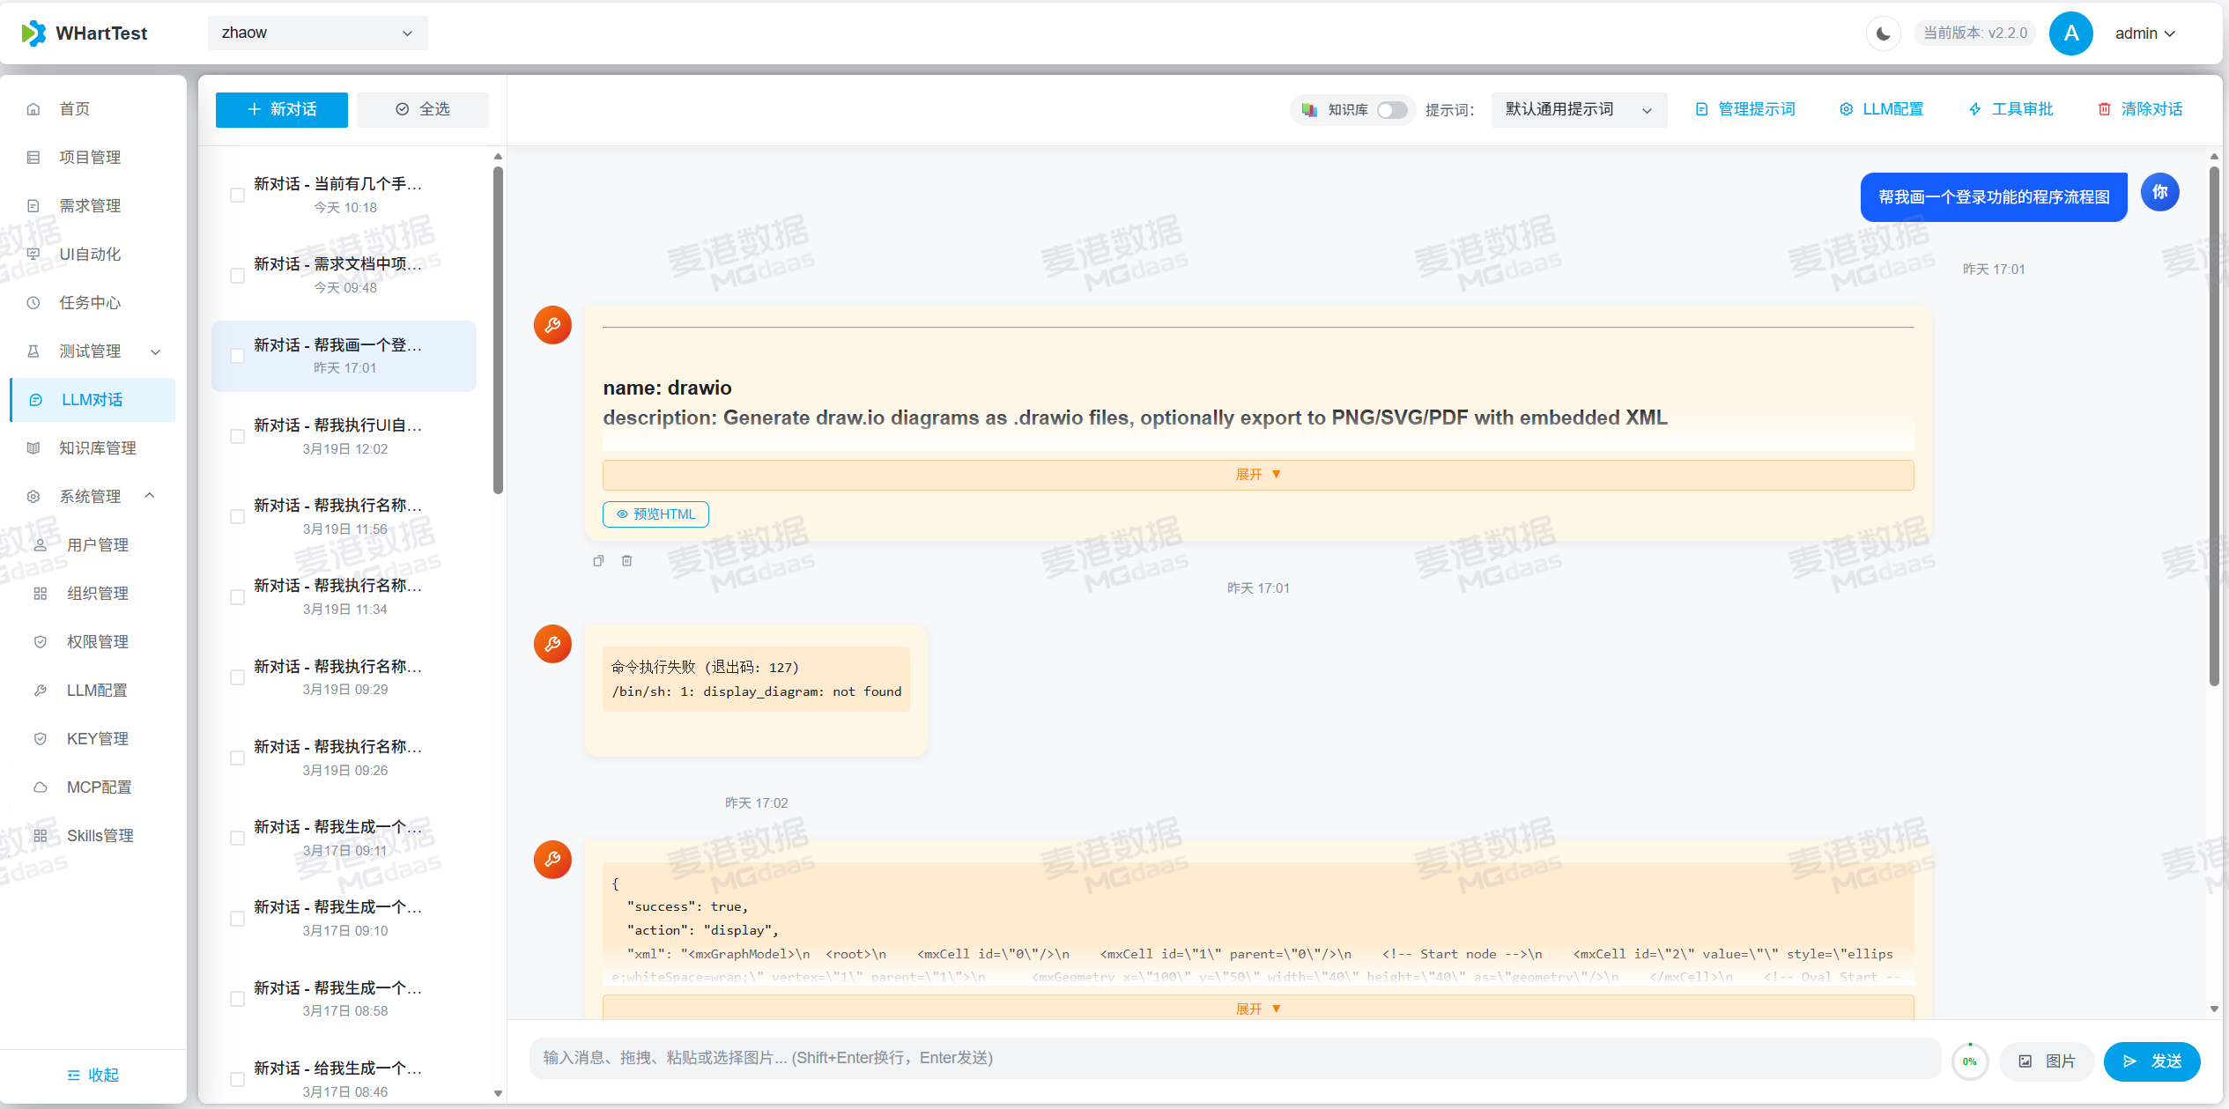2229x1109 pixels.
Task: Click the 0% context usage indicator
Action: click(x=1969, y=1061)
